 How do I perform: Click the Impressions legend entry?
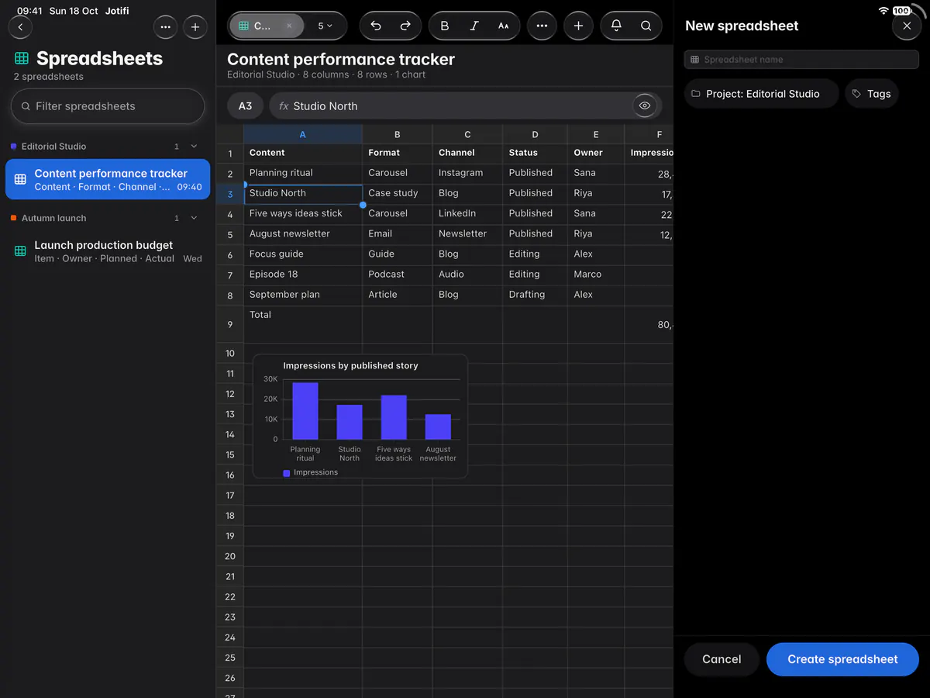(311, 472)
